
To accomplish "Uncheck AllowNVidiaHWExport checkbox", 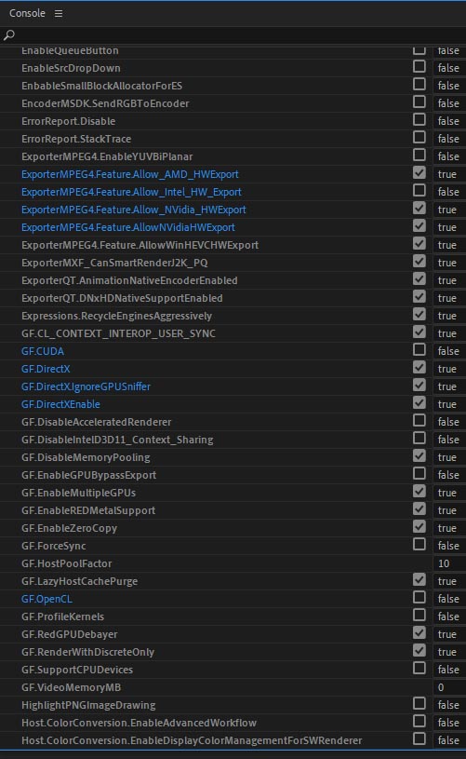I will [419, 225].
